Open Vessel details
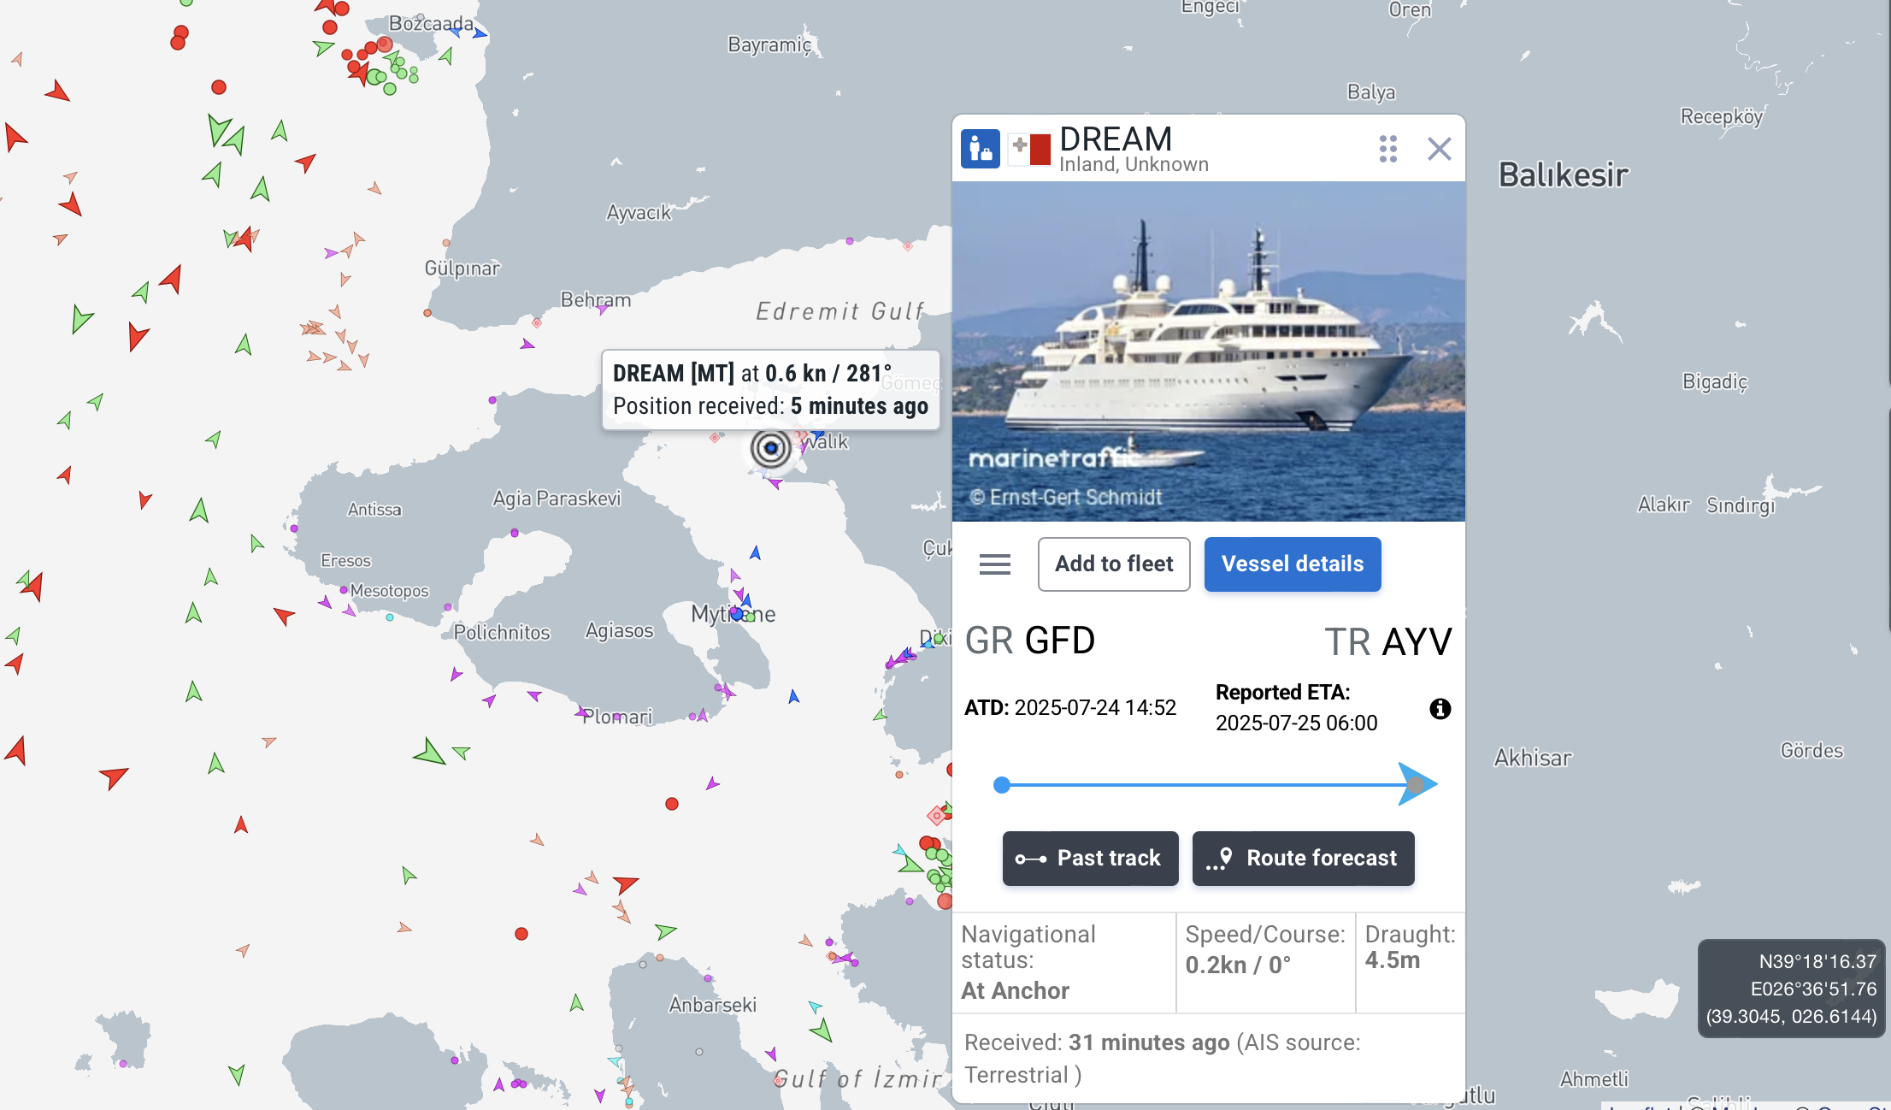 click(1292, 564)
